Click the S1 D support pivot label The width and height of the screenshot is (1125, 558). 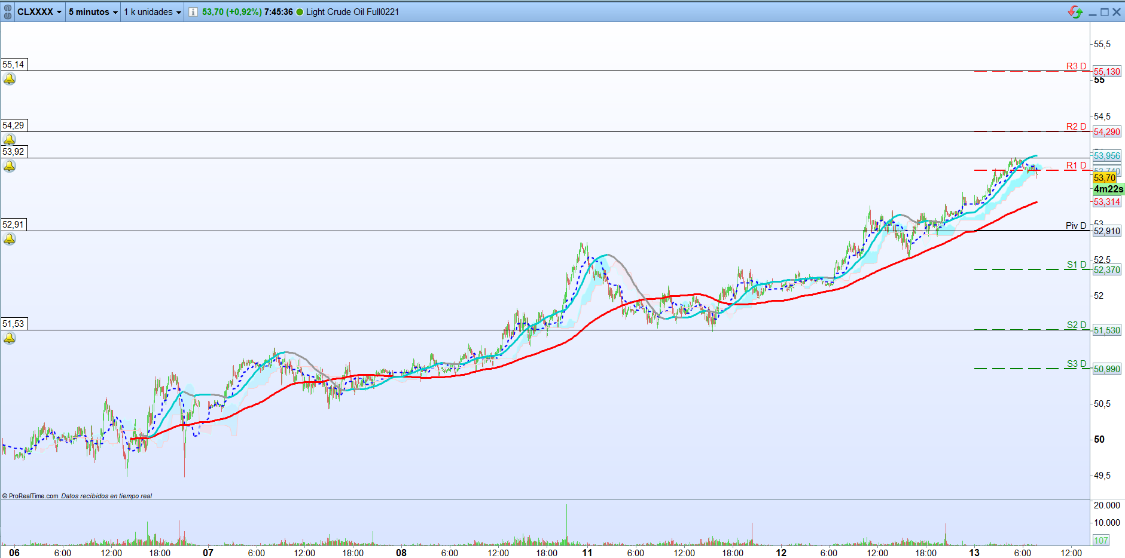coord(1077,265)
